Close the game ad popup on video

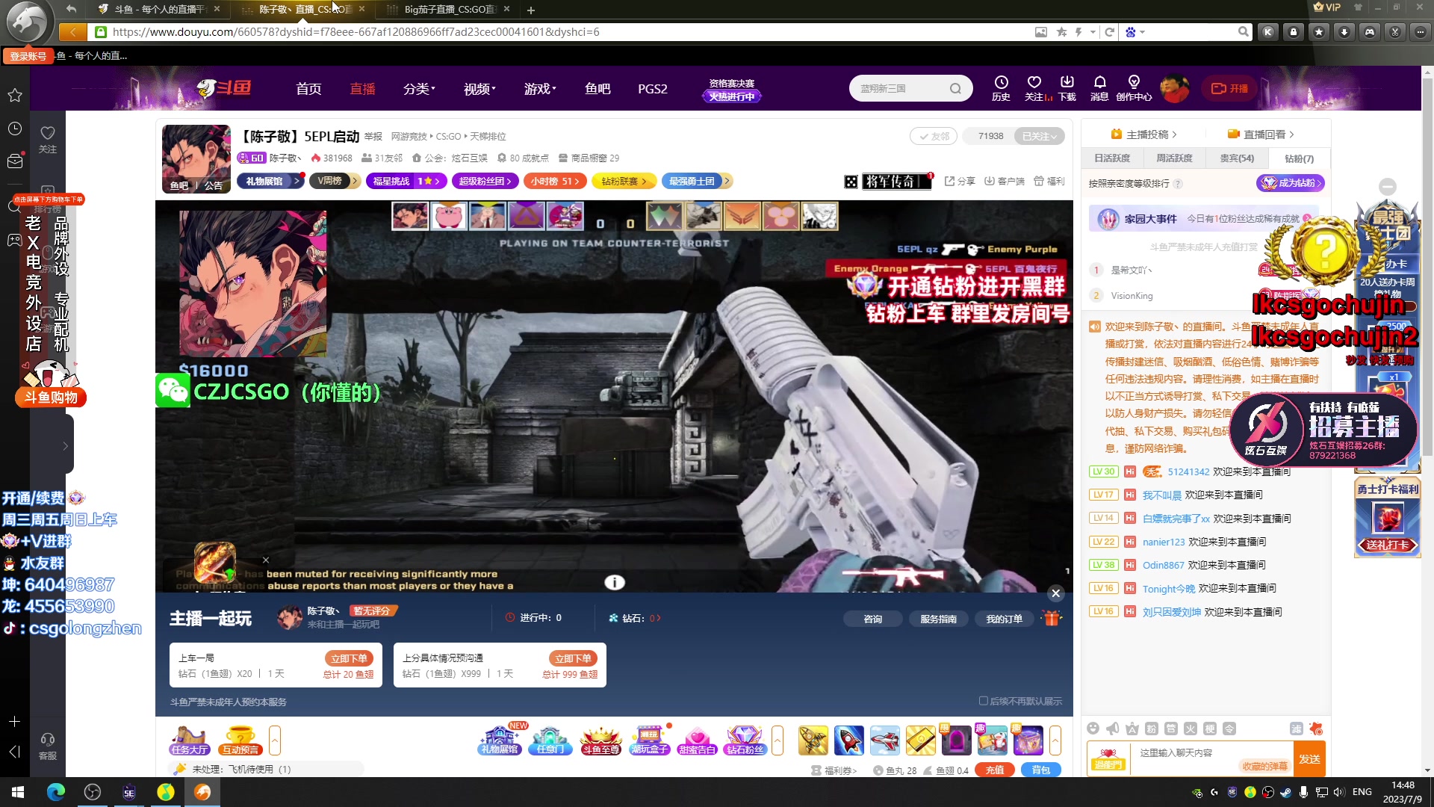coord(265,560)
